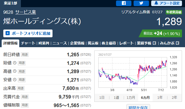The width and height of the screenshot is (185, 109).
Task: Open the 用語 glossary link beside 出来高
Action: 21,88
